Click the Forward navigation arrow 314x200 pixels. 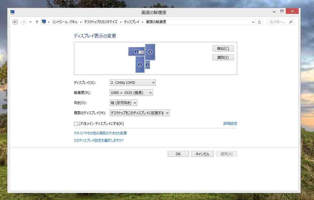23,22
